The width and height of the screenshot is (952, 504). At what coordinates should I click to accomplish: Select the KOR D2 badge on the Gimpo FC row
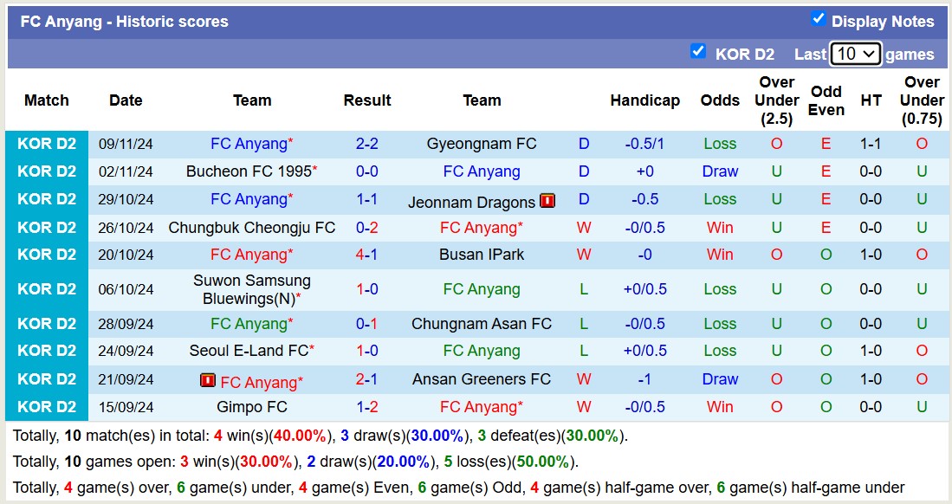[46, 406]
